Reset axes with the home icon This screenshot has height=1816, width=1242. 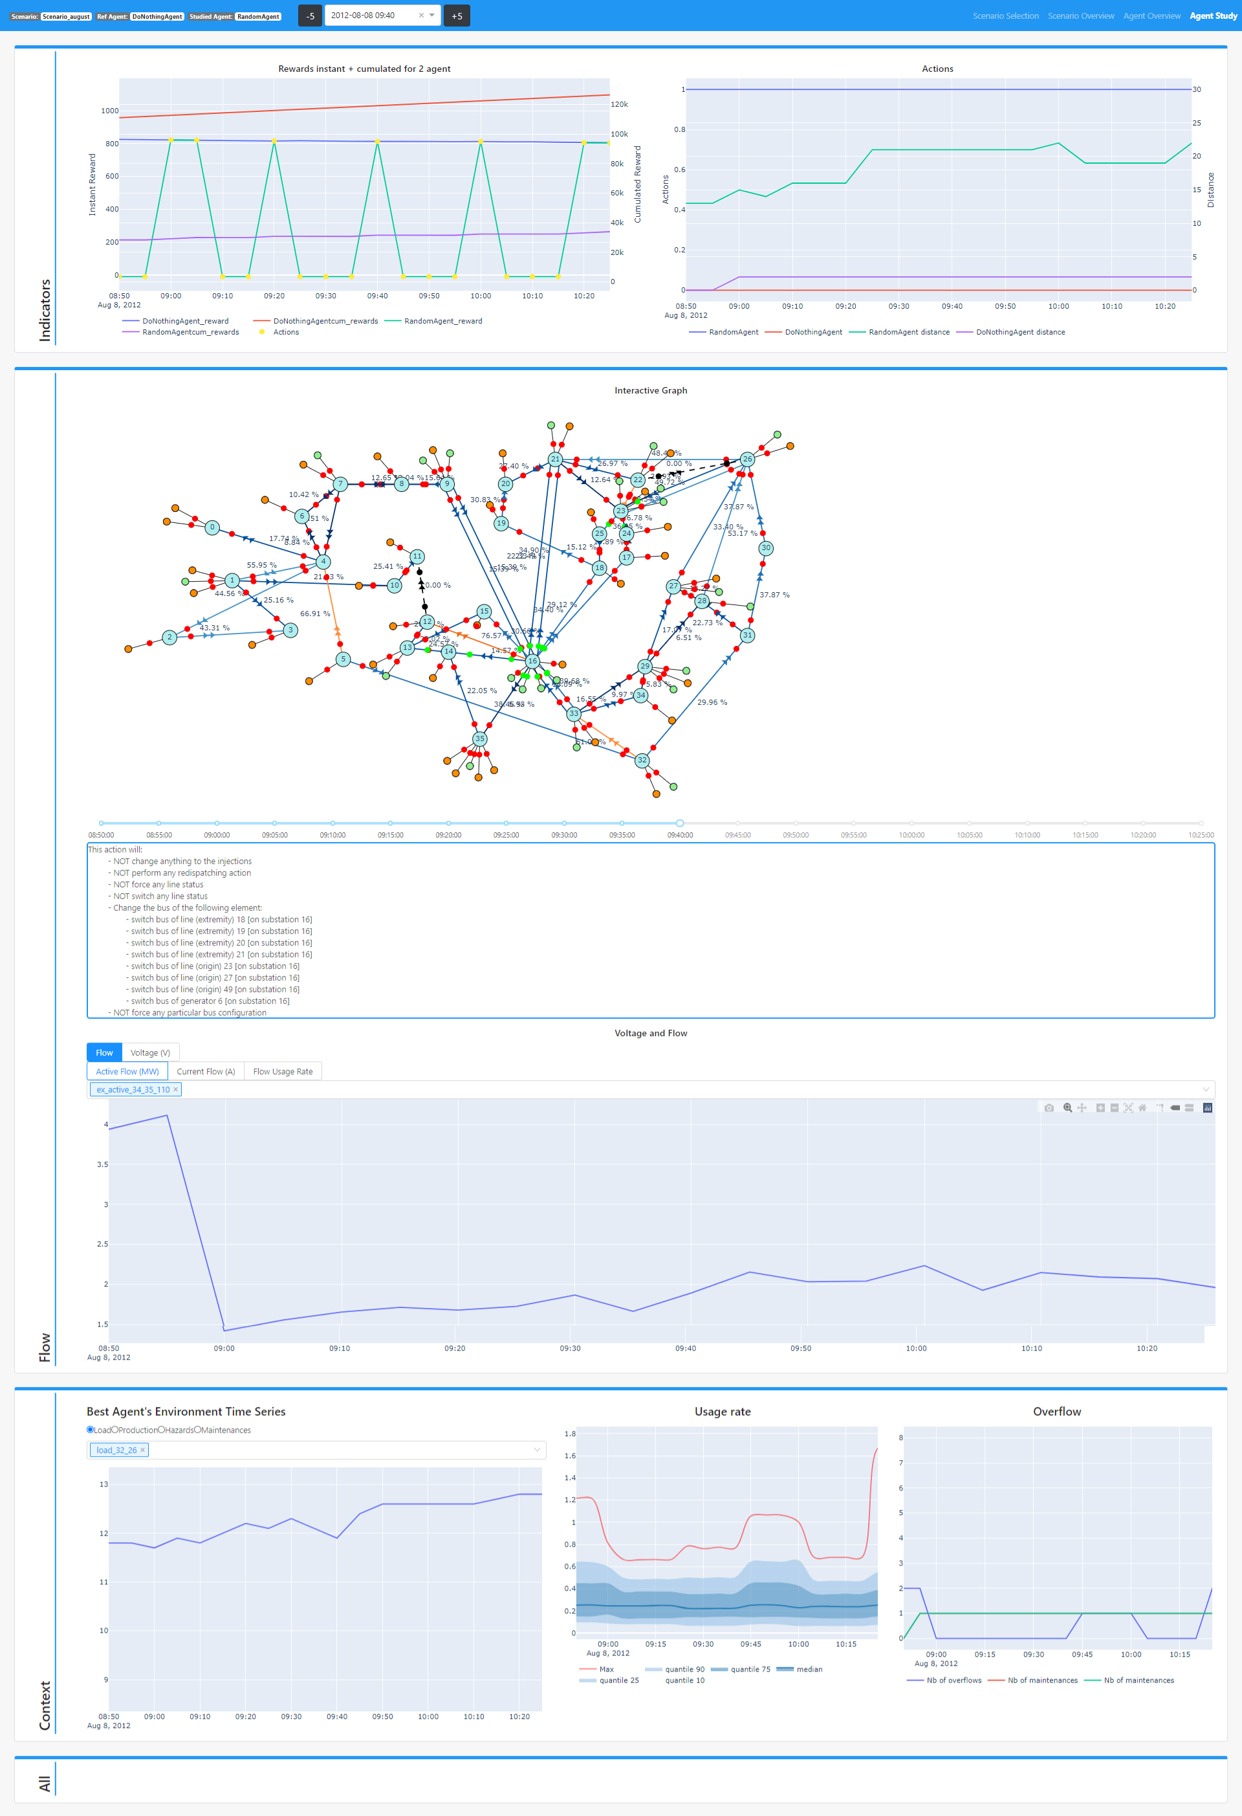click(1143, 1107)
